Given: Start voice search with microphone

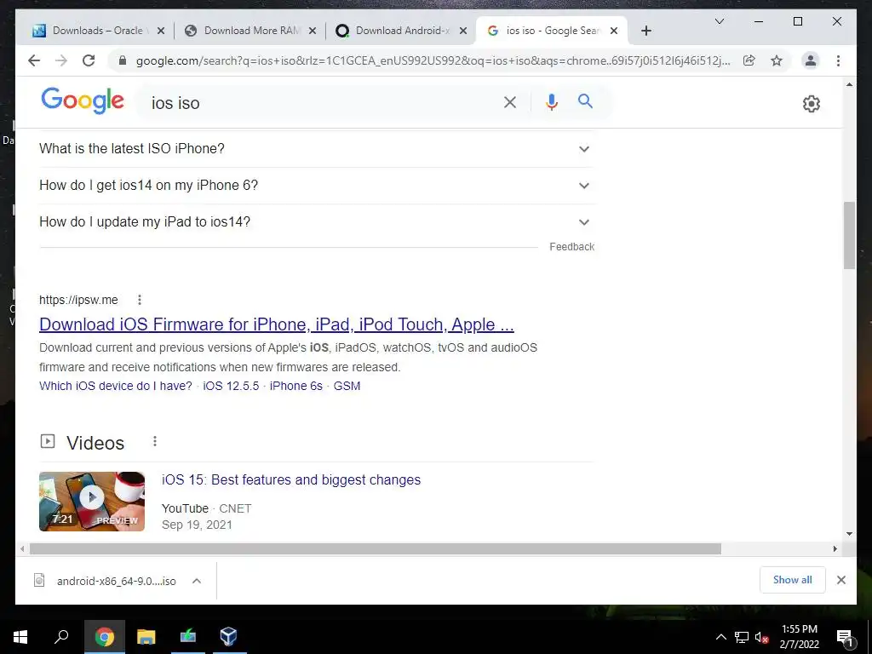Looking at the screenshot, I should 551,102.
